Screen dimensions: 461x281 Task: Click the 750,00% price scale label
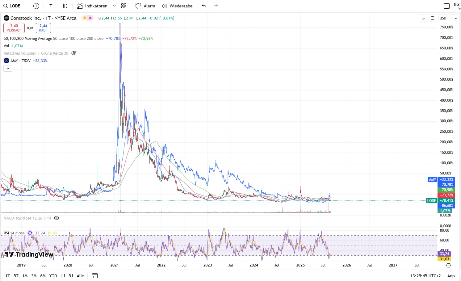click(446, 27)
